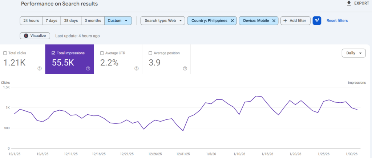Click the blue filter options icon
Image resolution: width=372 pixels, height=158 pixels.
pyautogui.click(x=317, y=21)
